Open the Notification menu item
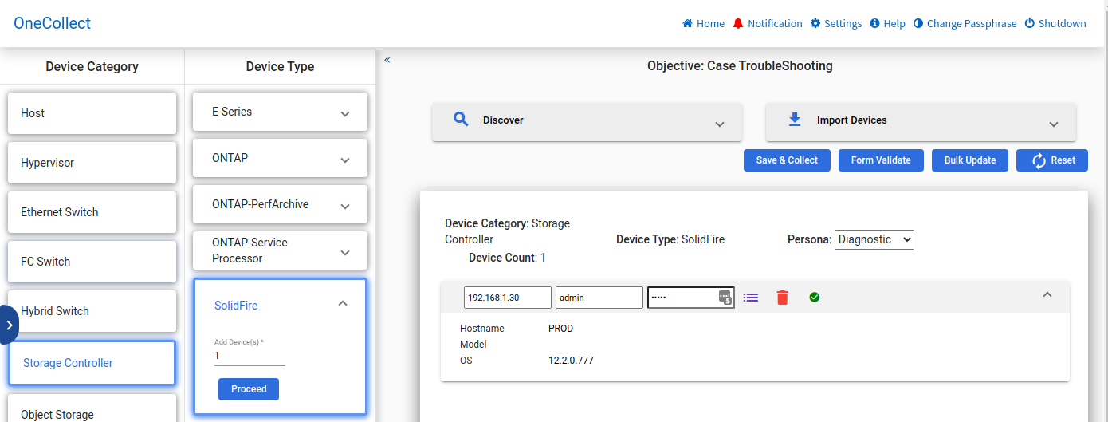Screen dimensions: 1108x422 (768, 23)
